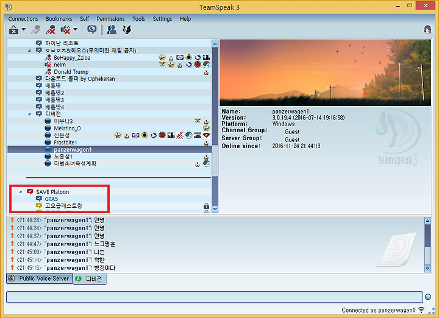Switch to the Public Voice Server chat tab
439x318 pixels.
(x=40, y=278)
